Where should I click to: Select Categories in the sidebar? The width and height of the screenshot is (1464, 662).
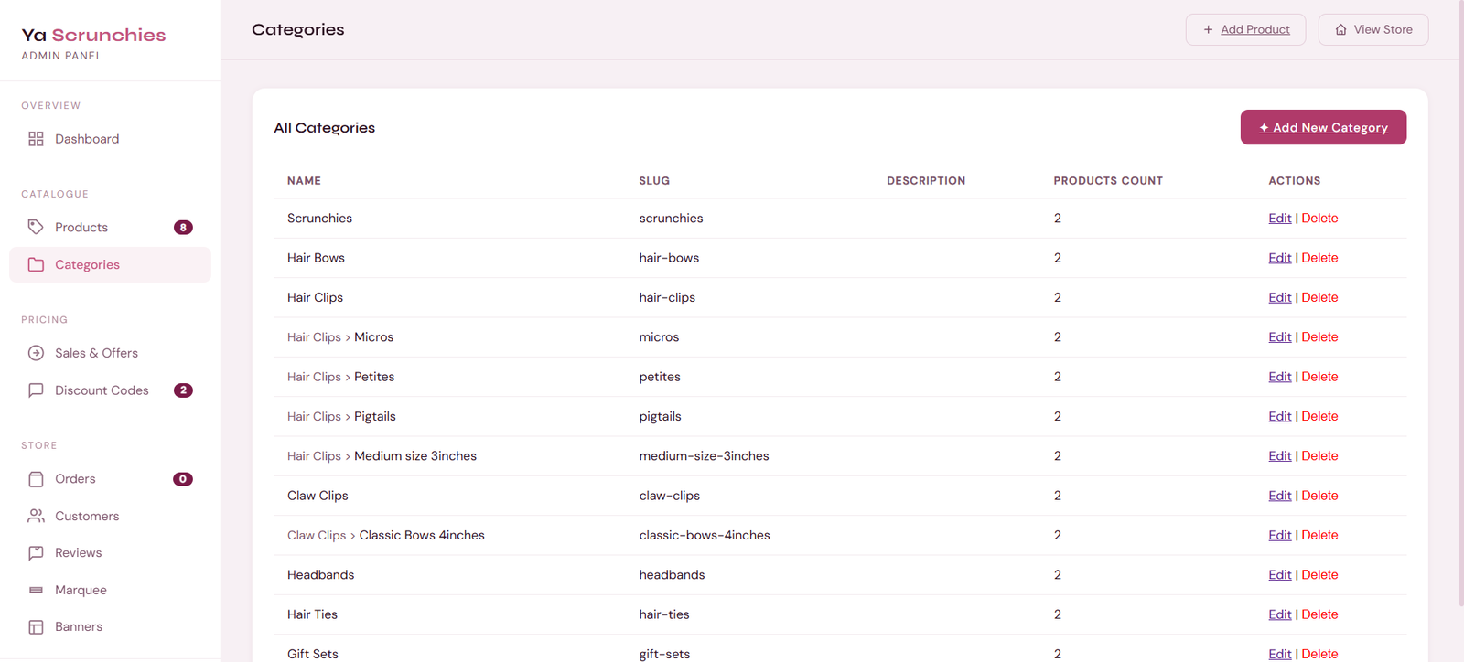point(110,264)
